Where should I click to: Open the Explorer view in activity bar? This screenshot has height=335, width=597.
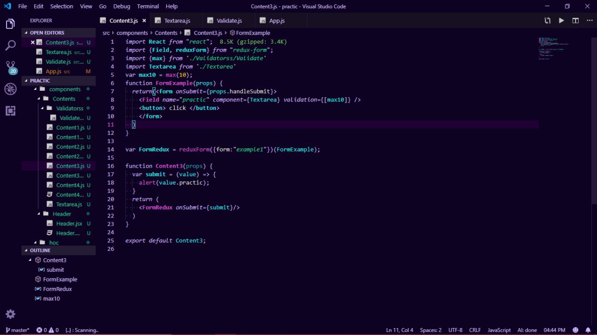point(10,24)
